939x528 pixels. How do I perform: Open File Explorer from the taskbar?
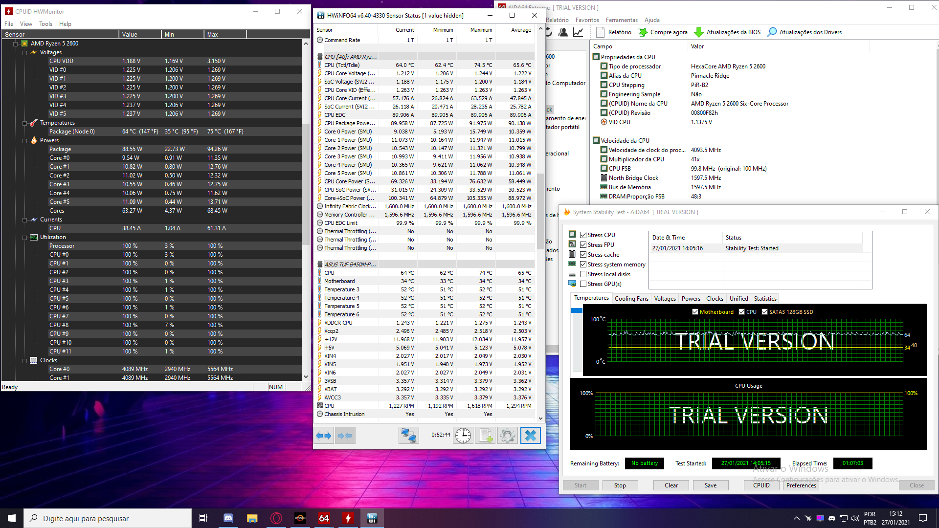[x=252, y=518]
